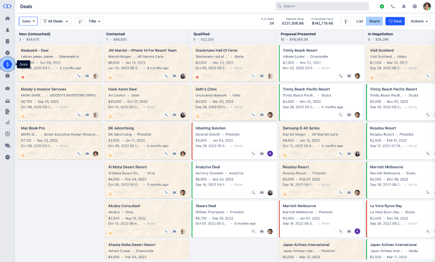
Task: Click phone icon on Hank Aston Deal card
Action: [x=166, y=114]
